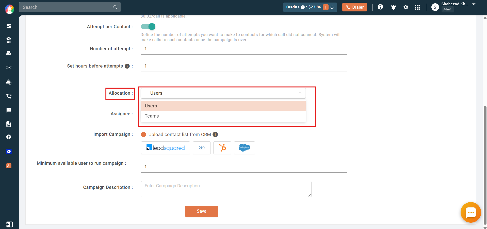
Task: Click the Set hours before attempts field
Action: click(x=244, y=66)
